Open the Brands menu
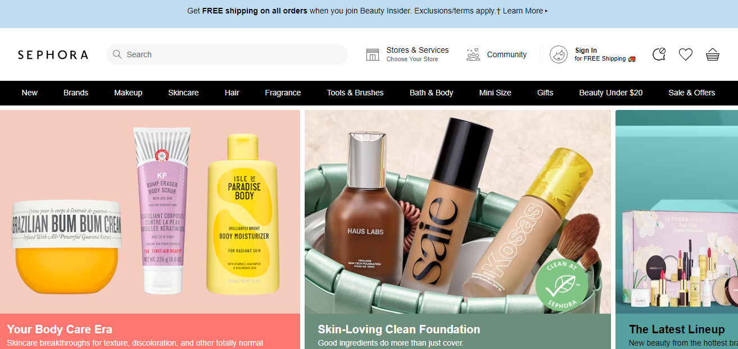Screen dimensions: 738x349 76,93
